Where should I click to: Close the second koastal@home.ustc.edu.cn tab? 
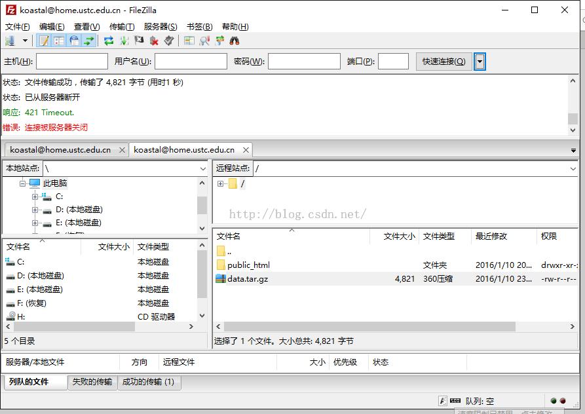click(246, 150)
